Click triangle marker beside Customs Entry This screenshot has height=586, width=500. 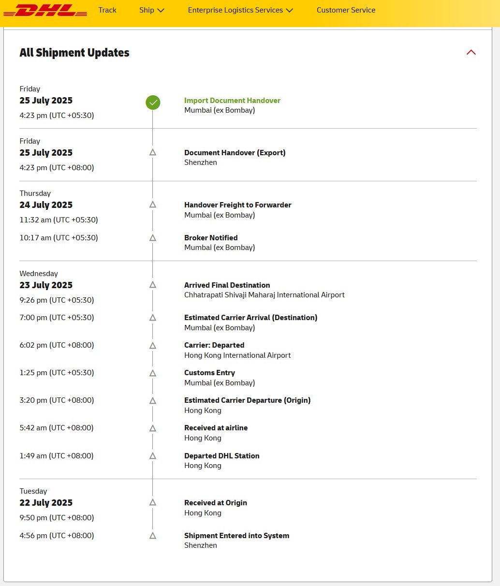coord(153,373)
